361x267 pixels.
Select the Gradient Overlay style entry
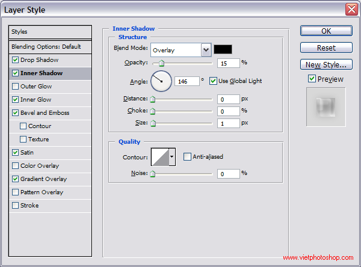point(43,179)
